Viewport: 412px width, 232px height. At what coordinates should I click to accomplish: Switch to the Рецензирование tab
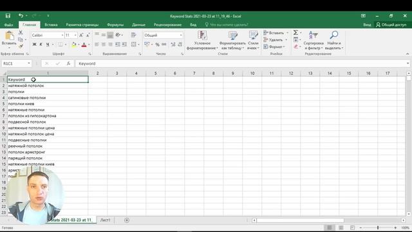click(167, 24)
